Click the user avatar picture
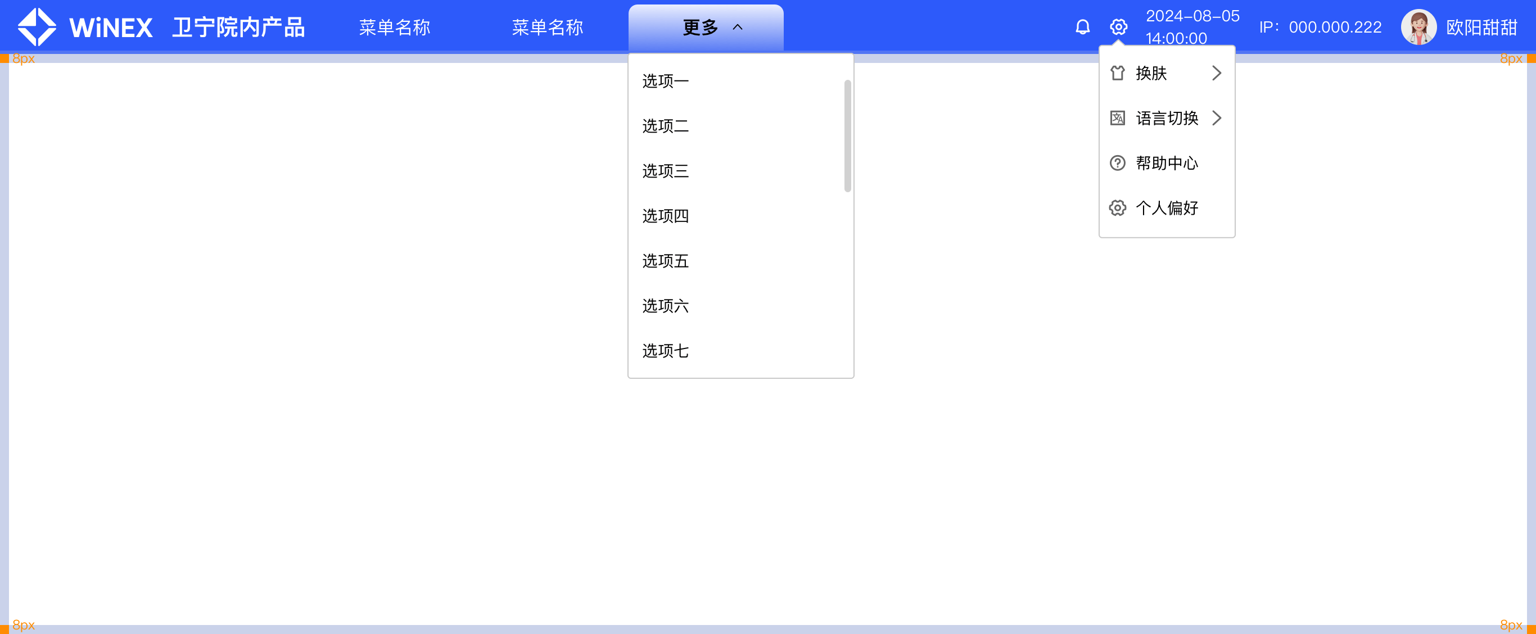 click(x=1418, y=27)
